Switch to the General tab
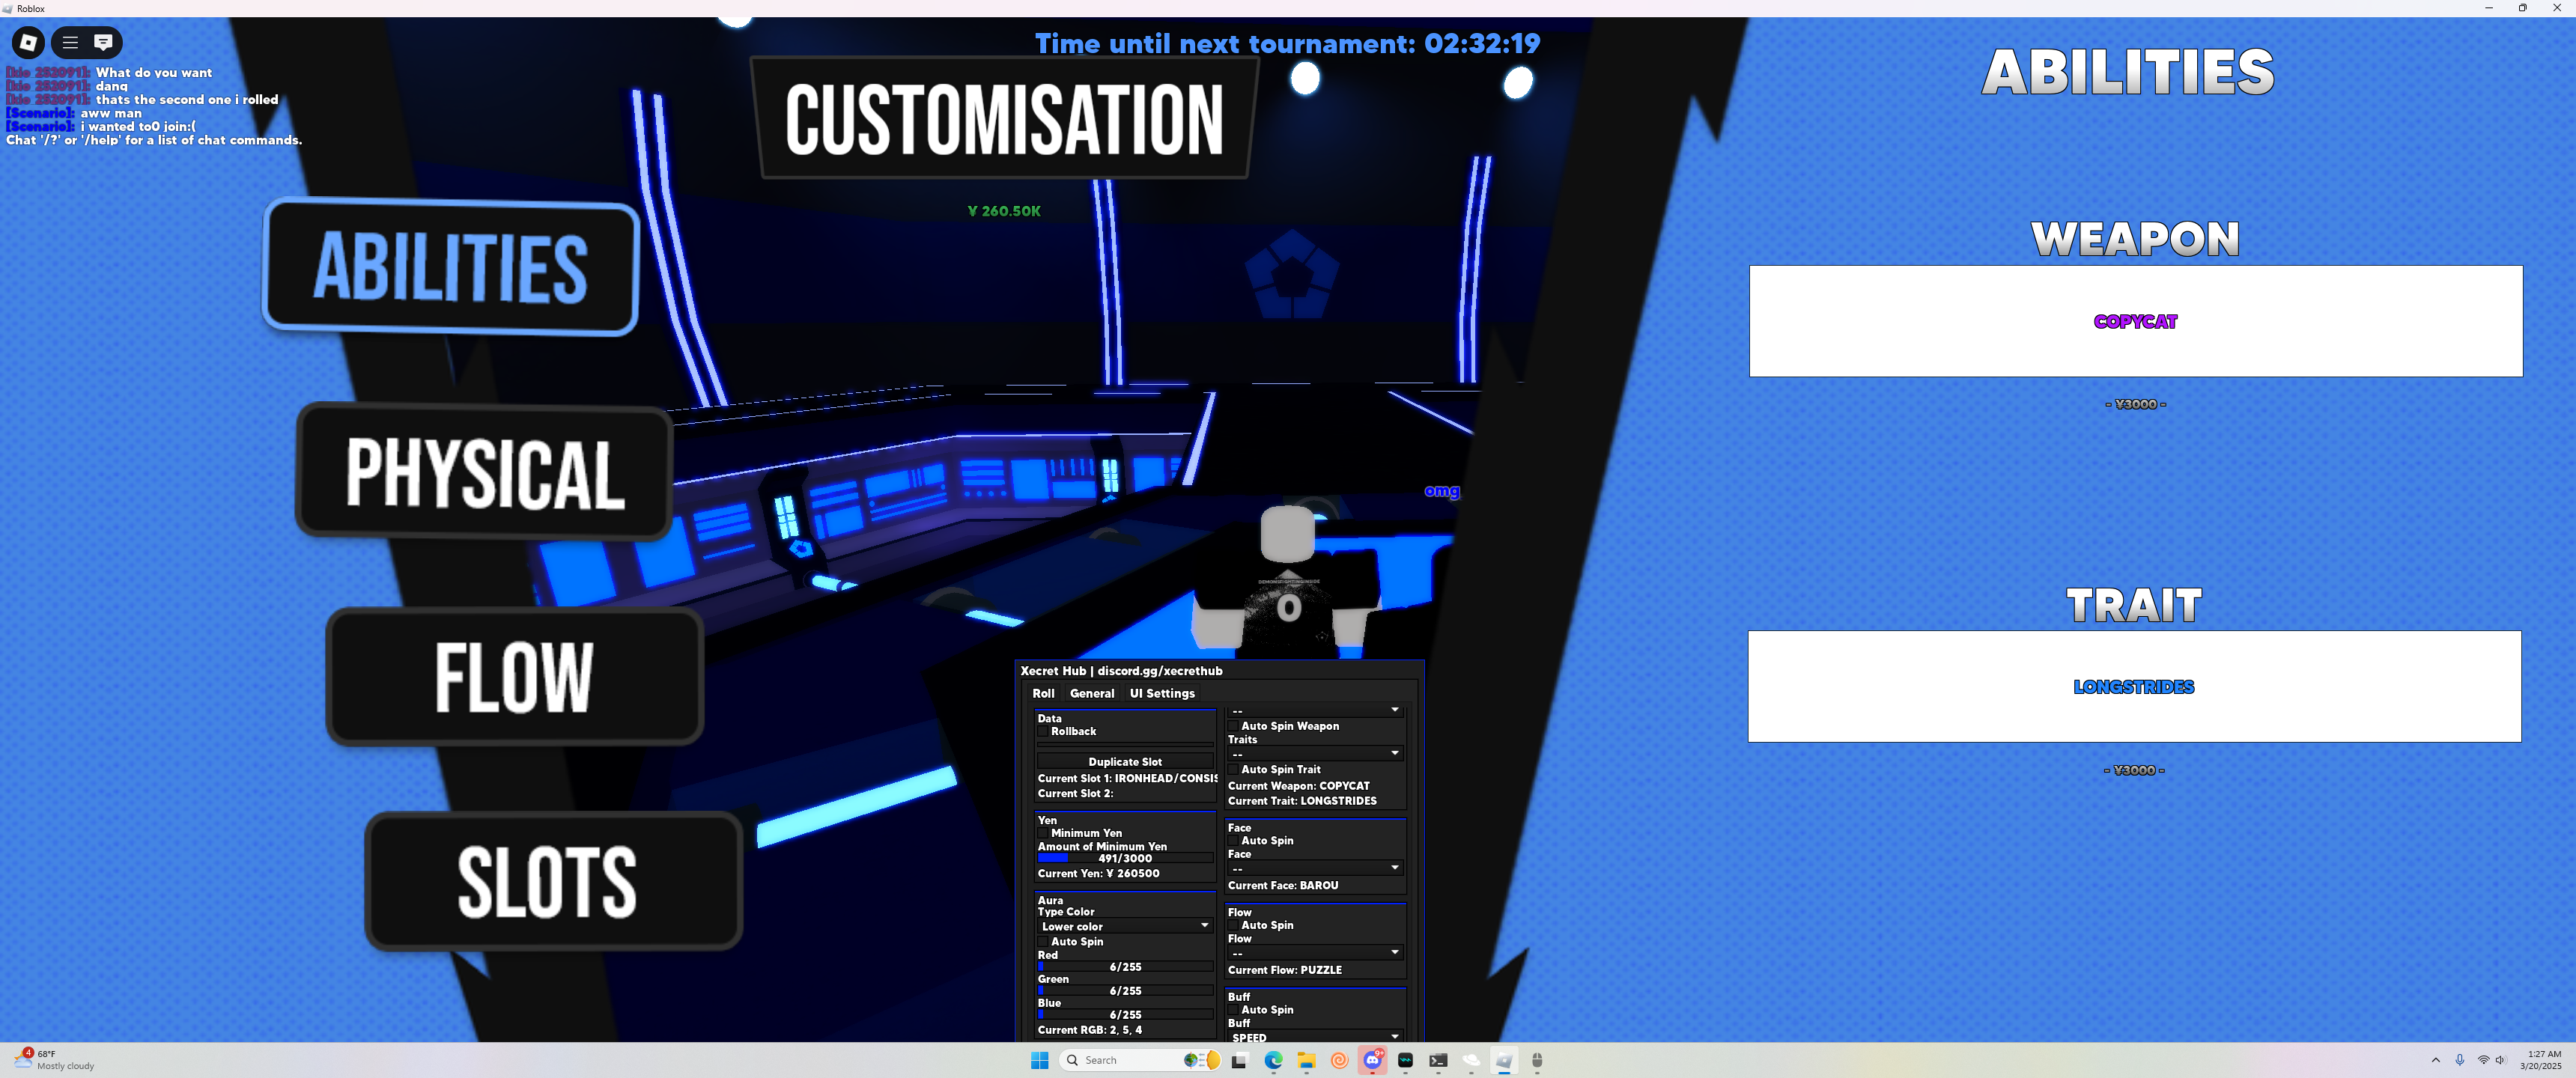This screenshot has width=2576, height=1078. click(x=1091, y=693)
